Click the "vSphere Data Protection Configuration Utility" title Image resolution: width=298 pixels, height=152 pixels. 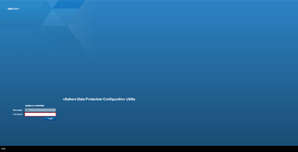(x=99, y=99)
